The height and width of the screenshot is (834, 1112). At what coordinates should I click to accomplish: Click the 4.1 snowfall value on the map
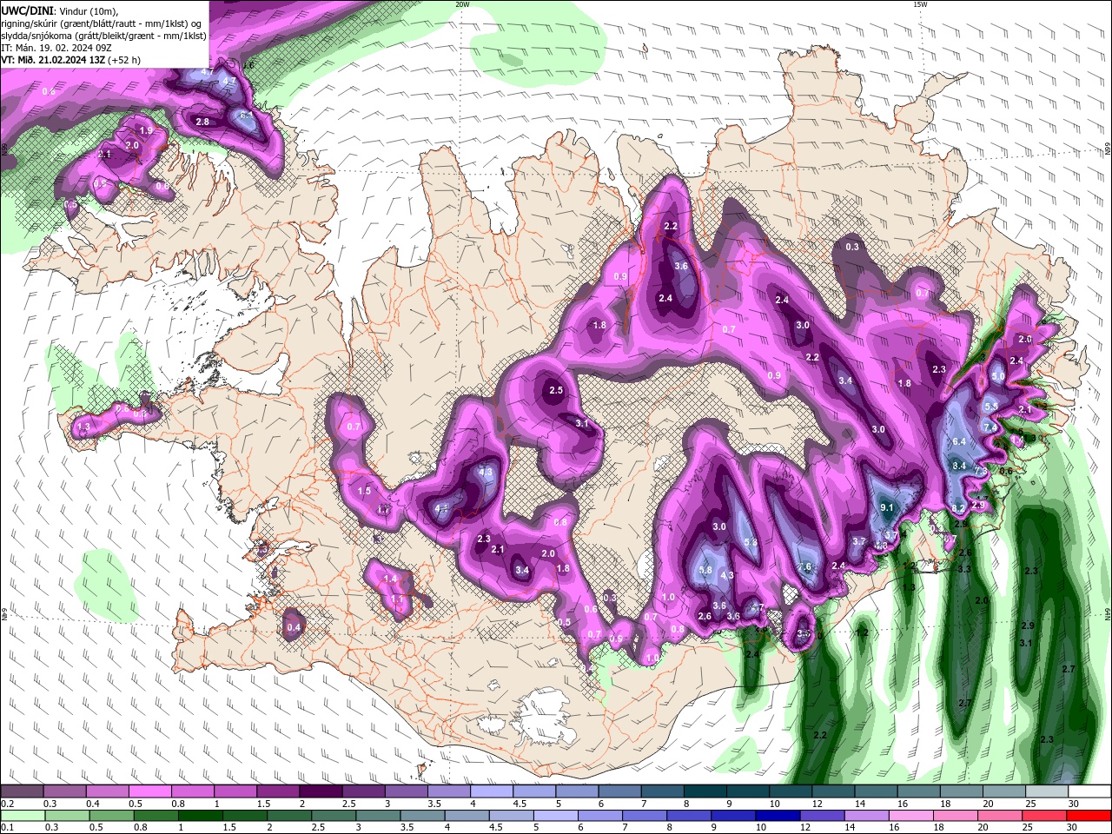[442, 509]
